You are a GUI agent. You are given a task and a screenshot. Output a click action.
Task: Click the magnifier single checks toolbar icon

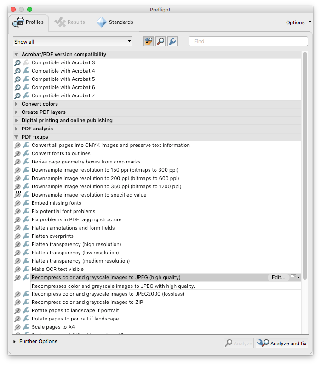pos(160,41)
